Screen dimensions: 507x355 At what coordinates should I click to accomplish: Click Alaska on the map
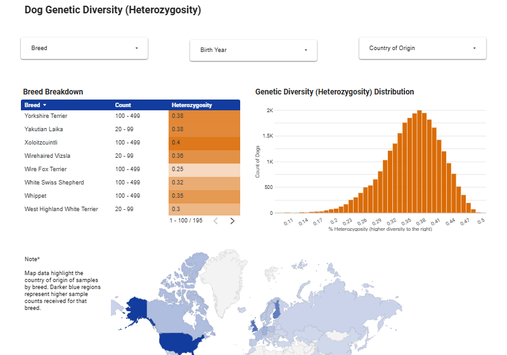pyautogui.click(x=135, y=309)
